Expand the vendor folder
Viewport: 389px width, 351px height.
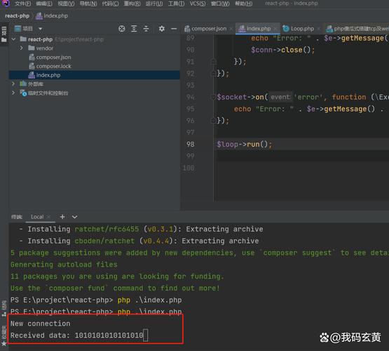coord(22,48)
